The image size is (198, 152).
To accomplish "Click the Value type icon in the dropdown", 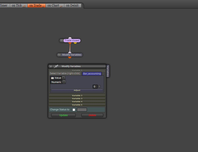I will [x=53, y=78].
